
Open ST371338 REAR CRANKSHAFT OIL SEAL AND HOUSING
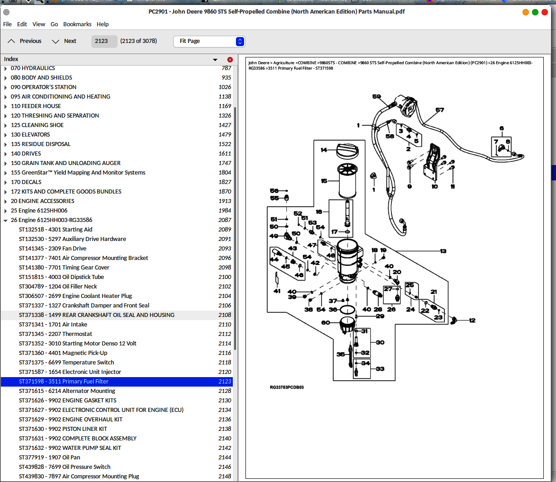click(117, 315)
